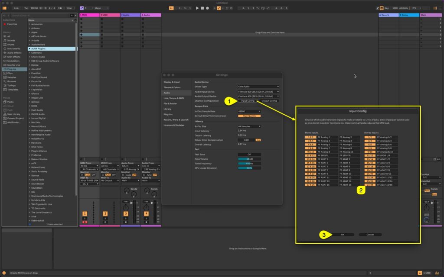Enable Draw Mode with the pencil icon
This screenshot has width=444, height=277.
point(376,8)
